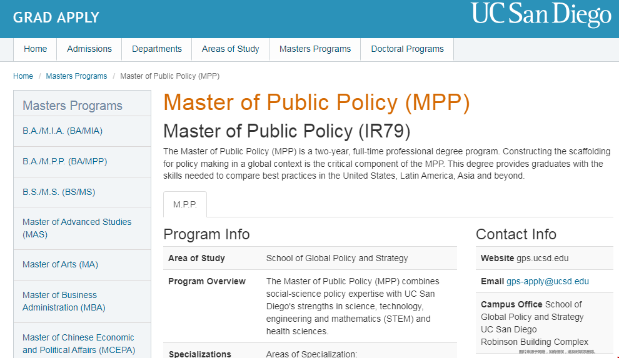This screenshot has height=358, width=619.
Task: Open the Doctoral Programs menu item
Action: (408, 49)
